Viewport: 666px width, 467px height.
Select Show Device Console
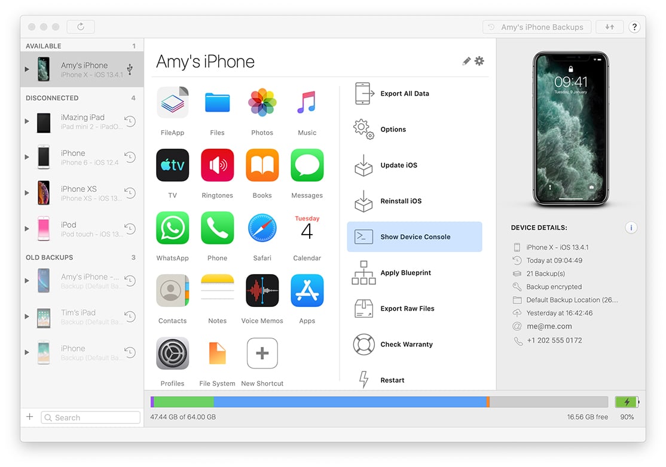414,236
